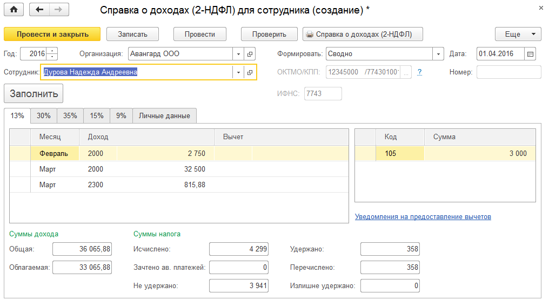This screenshot has height=300, width=549.
Task: Click the forward arrow navigation icon
Action: [x=58, y=10]
